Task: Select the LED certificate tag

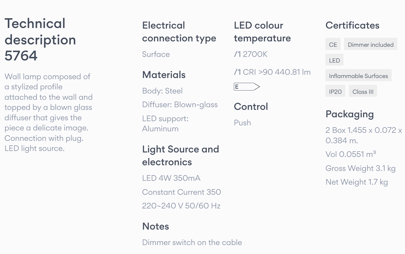Action: (334, 60)
